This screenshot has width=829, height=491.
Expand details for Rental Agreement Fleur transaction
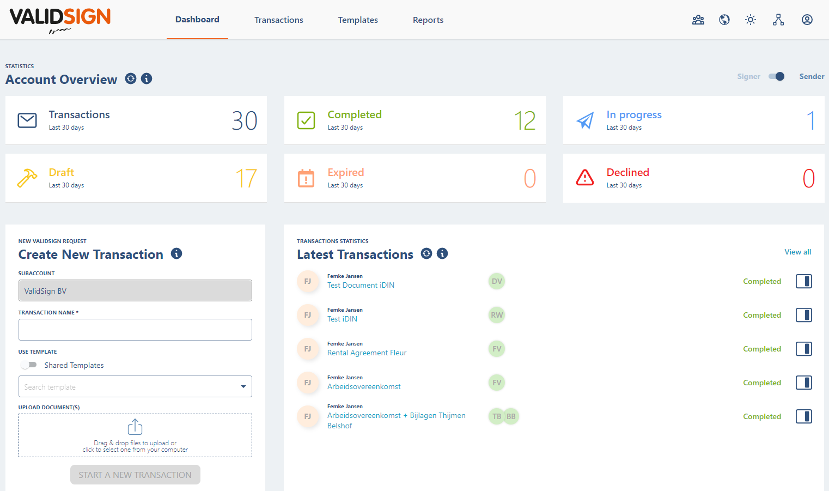pos(804,349)
